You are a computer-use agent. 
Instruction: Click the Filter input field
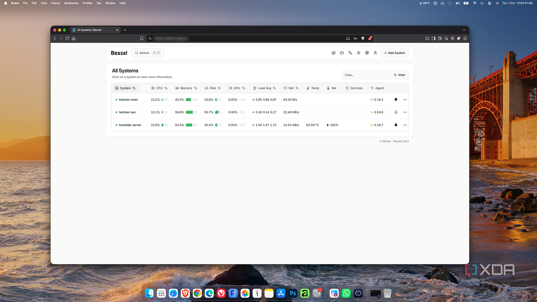pyautogui.click(x=365, y=75)
